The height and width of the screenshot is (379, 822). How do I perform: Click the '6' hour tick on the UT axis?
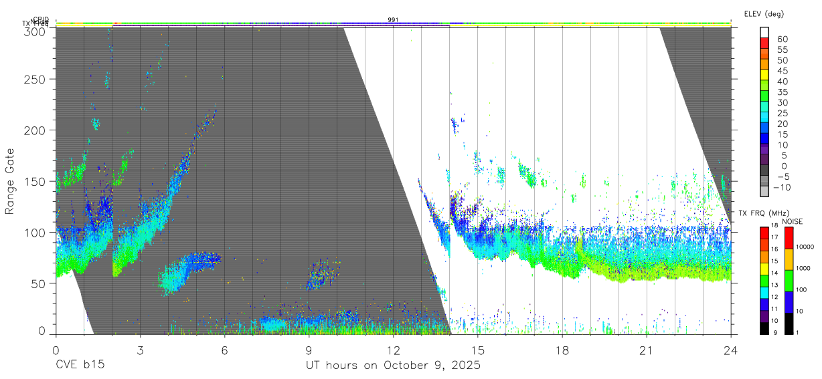(224, 350)
